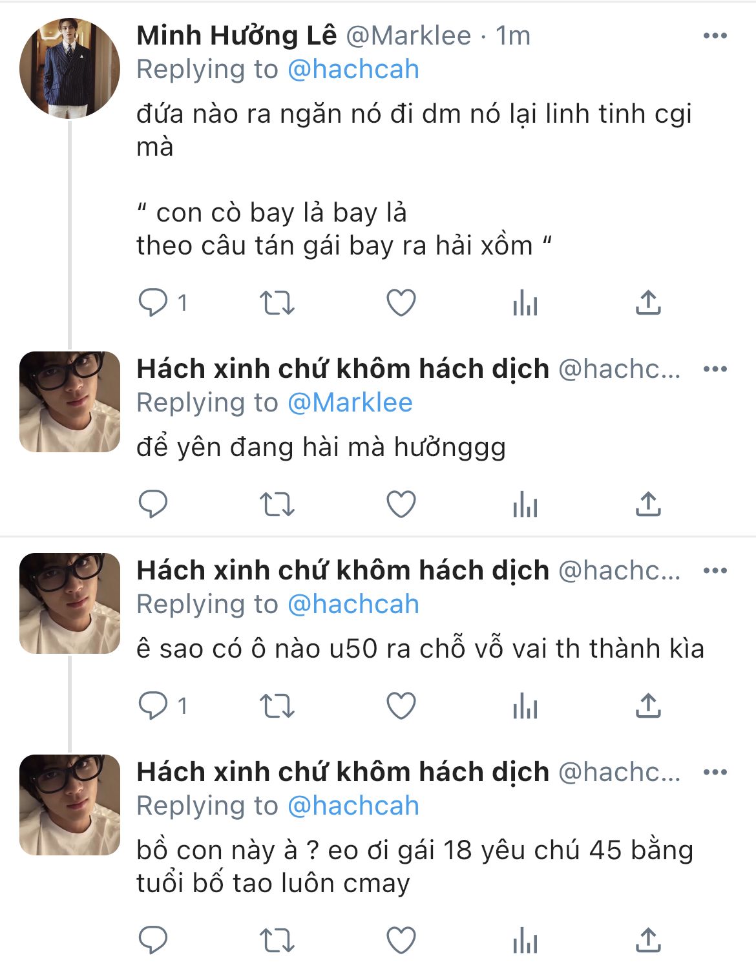This screenshot has width=756, height=971.
Task: Share Minh Hưởng Lê's tweet
Action: click(x=648, y=302)
